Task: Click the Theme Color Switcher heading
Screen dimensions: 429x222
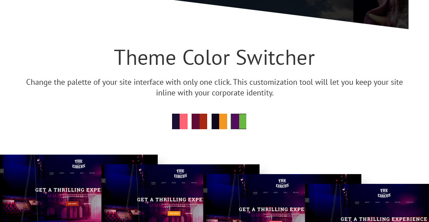Action: click(x=214, y=58)
